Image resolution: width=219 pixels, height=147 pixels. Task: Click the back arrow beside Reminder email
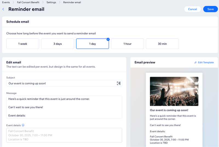(3, 9)
